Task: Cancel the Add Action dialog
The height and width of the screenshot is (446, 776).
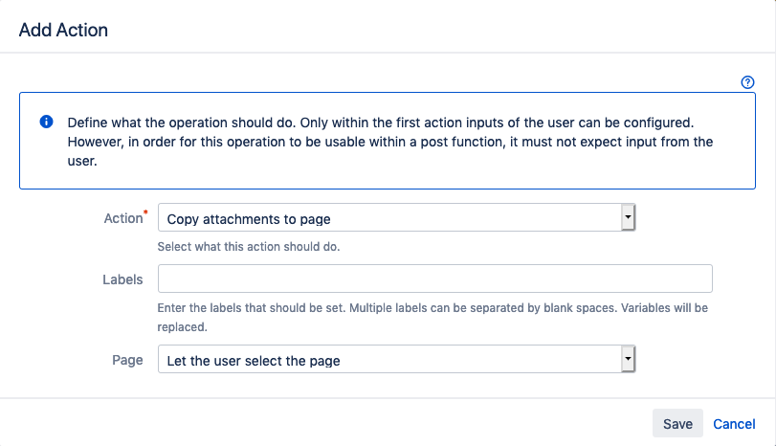Action: (734, 423)
